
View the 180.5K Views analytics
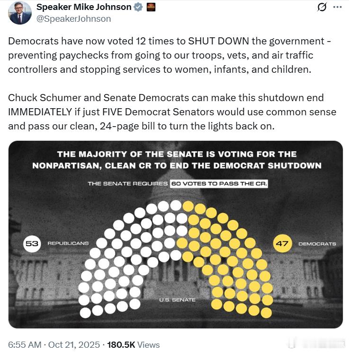(134, 345)
